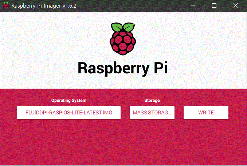Open the FLUIDDPI-RASPIOS-LITE-LATEST.IMG operating system chooser
The width and height of the screenshot is (247, 166).
pos(69,113)
